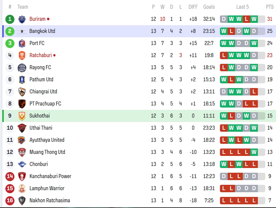Click Muang Thong Utd's green W badge
The image size is (276, 208).
pyautogui.click(x=254, y=152)
